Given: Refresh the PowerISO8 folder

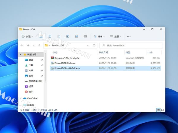Looking at the screenshot, I should pyautogui.click(x=94, y=46).
